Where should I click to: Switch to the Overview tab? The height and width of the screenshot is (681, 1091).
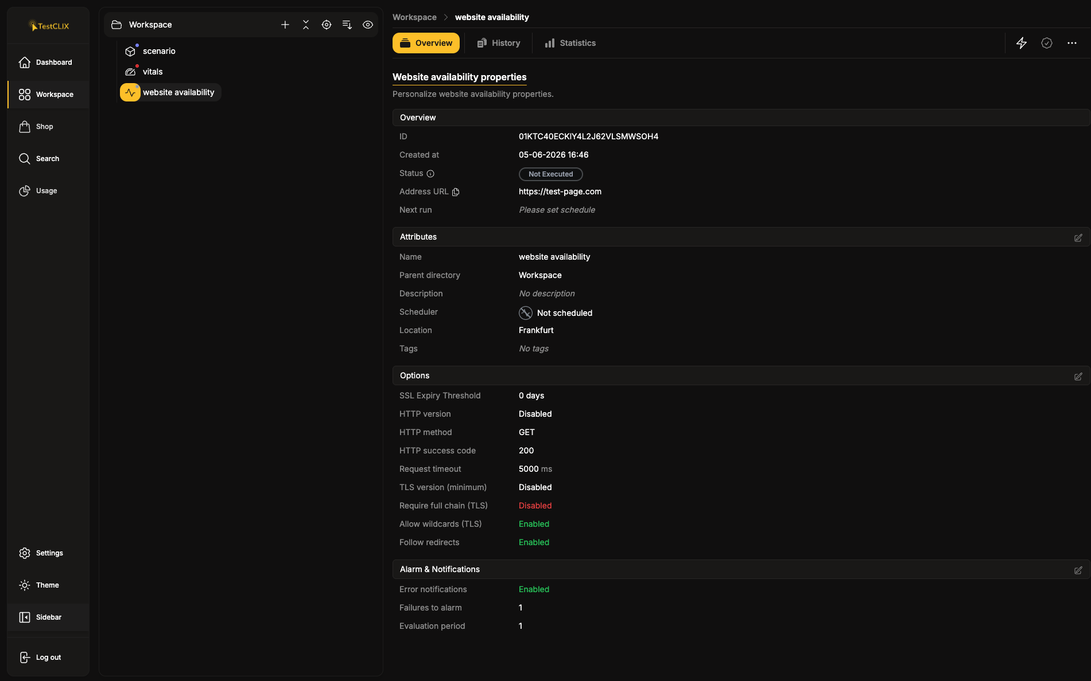pos(426,43)
